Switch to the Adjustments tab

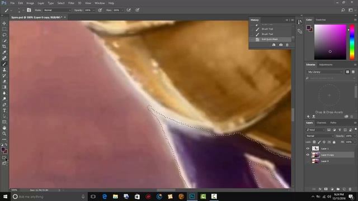tap(326, 65)
